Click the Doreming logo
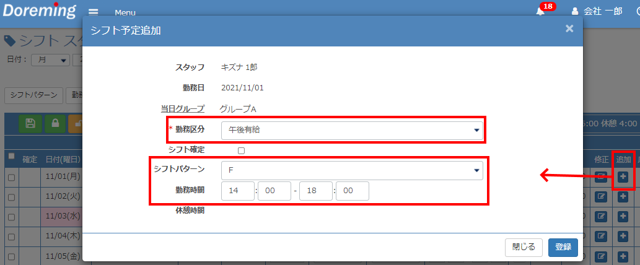This screenshot has height=265, width=640. 40,10
